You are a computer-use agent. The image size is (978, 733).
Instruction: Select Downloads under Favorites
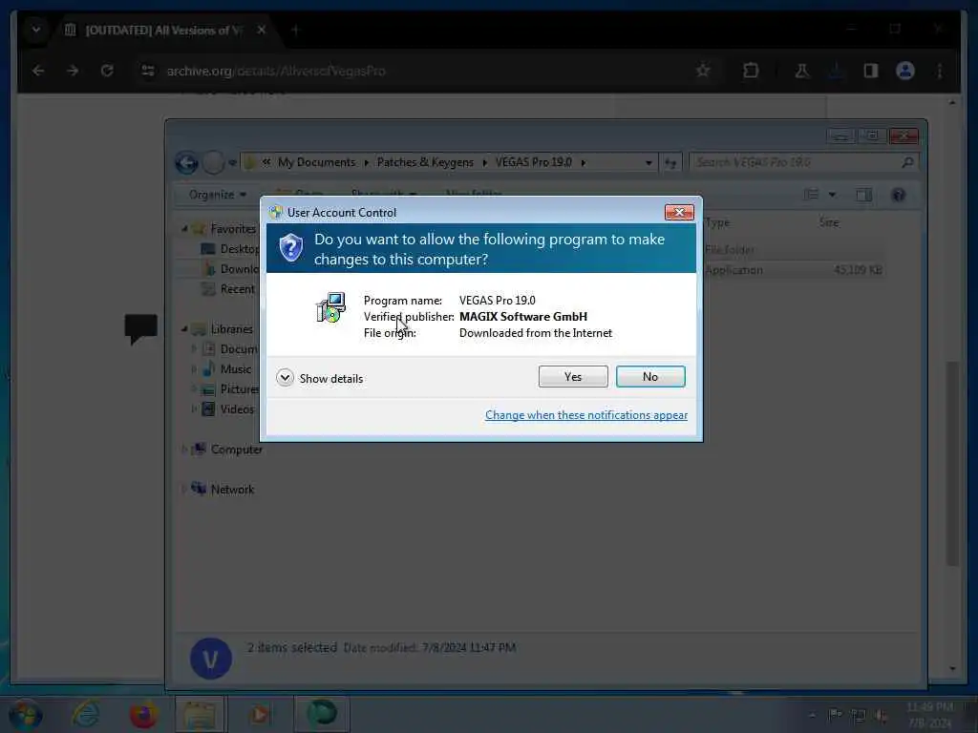[x=229, y=268]
